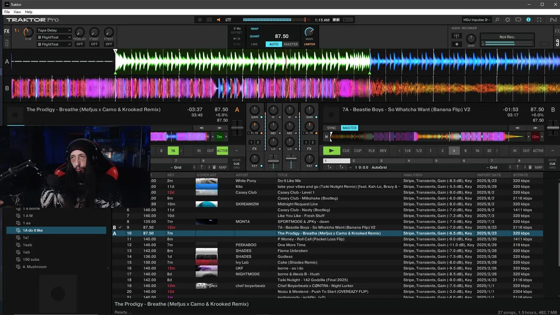Click the orange speaker audio indicator

(218, 20)
